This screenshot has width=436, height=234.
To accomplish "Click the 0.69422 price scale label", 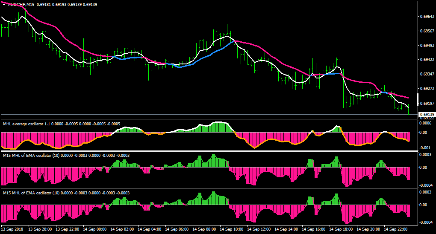I will click(x=427, y=60).
